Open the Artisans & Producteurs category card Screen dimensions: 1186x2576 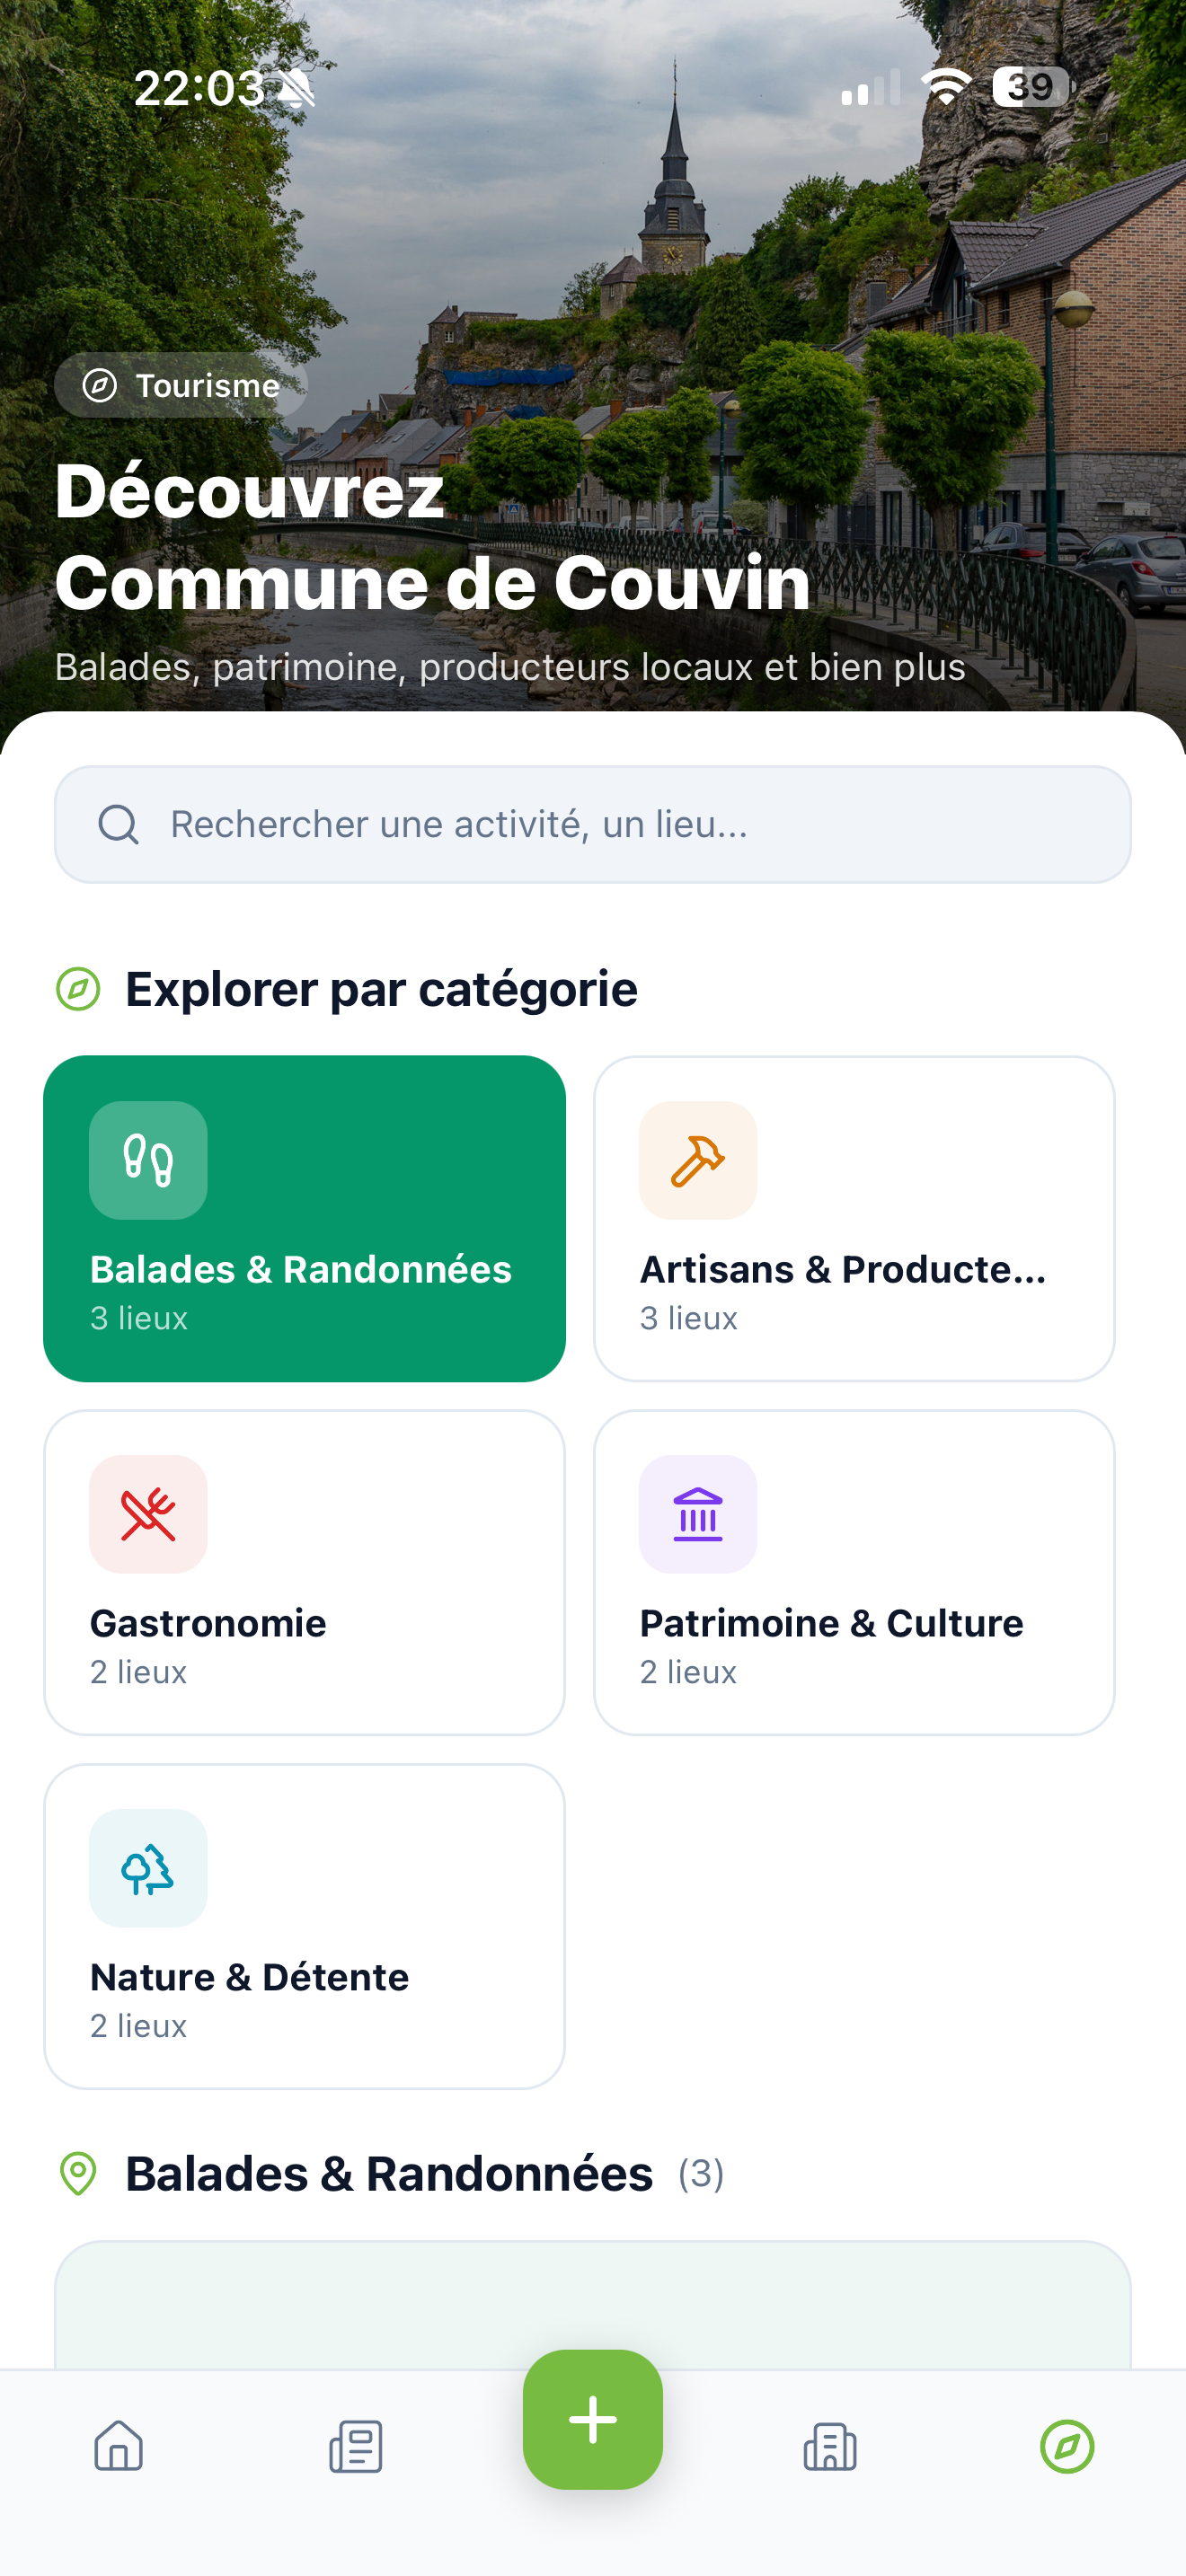pos(855,1216)
